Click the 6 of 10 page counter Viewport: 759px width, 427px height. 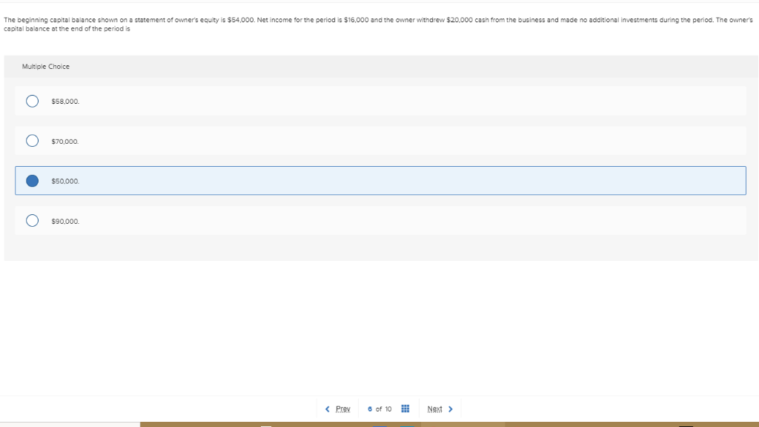coord(379,408)
